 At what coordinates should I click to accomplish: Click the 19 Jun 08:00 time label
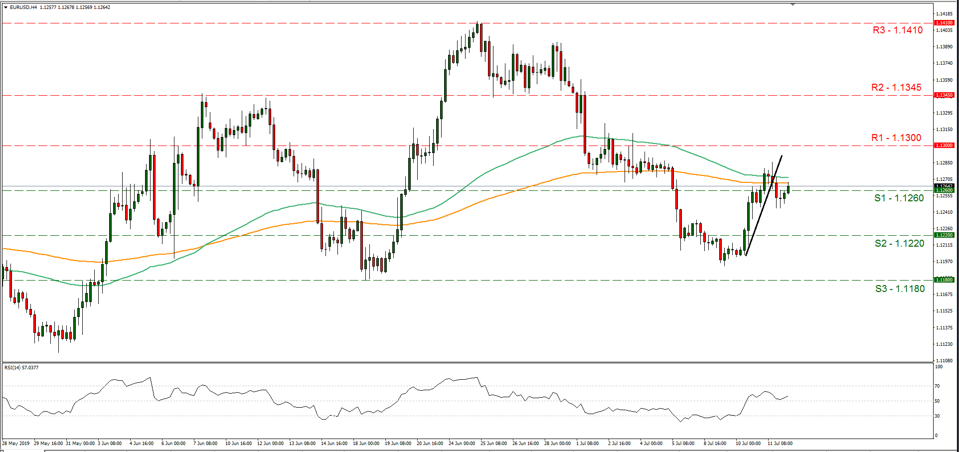398,444
